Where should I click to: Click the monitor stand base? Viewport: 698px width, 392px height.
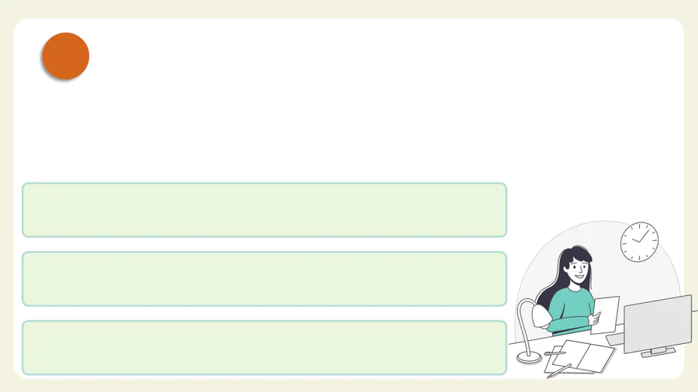(x=658, y=352)
